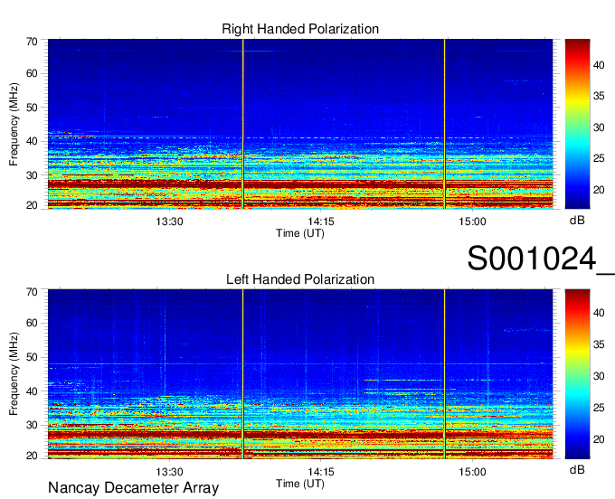
Task: Click the 'Left Handed Polarization' plot title
Action: pos(300,279)
